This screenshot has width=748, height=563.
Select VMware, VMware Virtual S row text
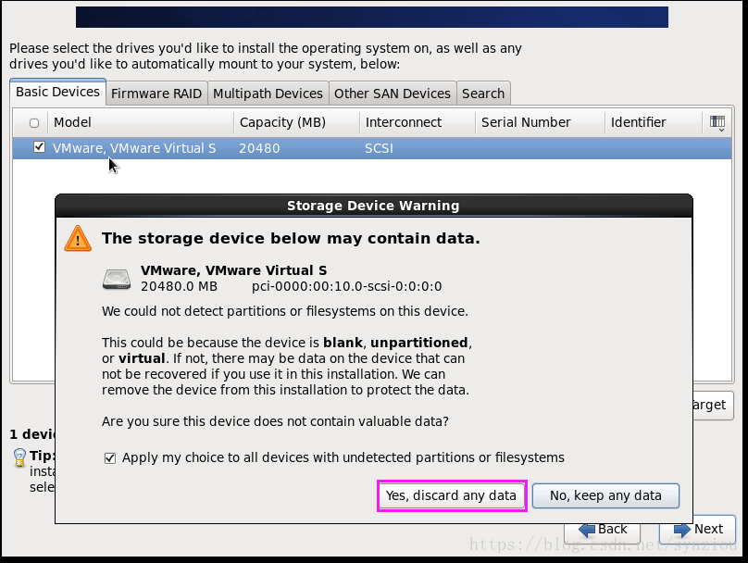point(134,148)
